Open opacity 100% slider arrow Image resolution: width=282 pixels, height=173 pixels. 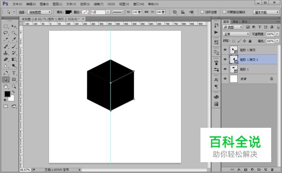click(277, 34)
